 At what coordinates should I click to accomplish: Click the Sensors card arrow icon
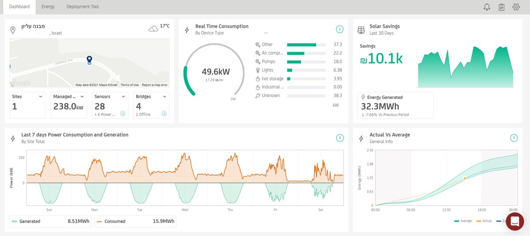pos(123,114)
